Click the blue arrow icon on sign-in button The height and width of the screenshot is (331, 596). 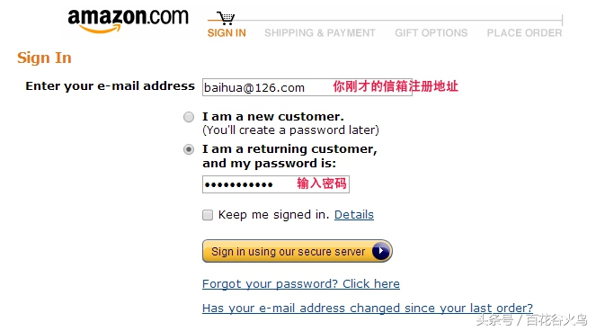point(380,251)
